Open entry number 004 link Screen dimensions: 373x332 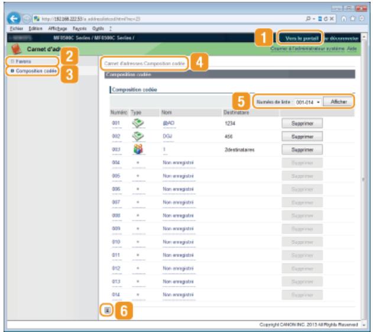(116, 162)
